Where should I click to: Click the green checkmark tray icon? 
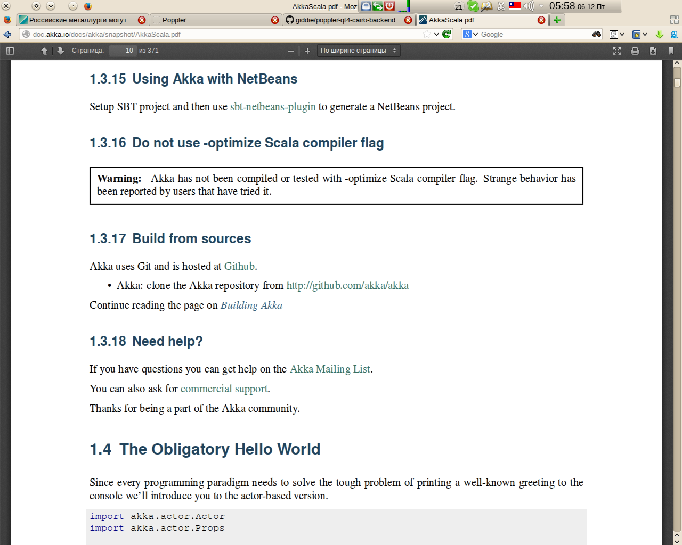(x=473, y=6)
